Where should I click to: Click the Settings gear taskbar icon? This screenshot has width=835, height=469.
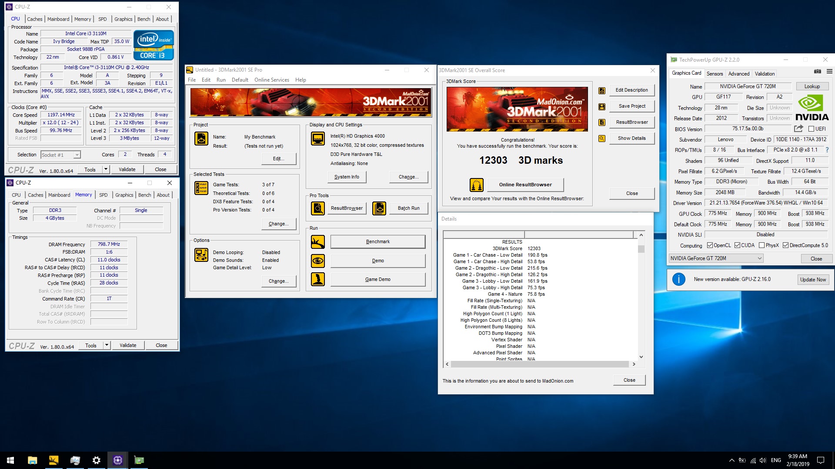96,460
